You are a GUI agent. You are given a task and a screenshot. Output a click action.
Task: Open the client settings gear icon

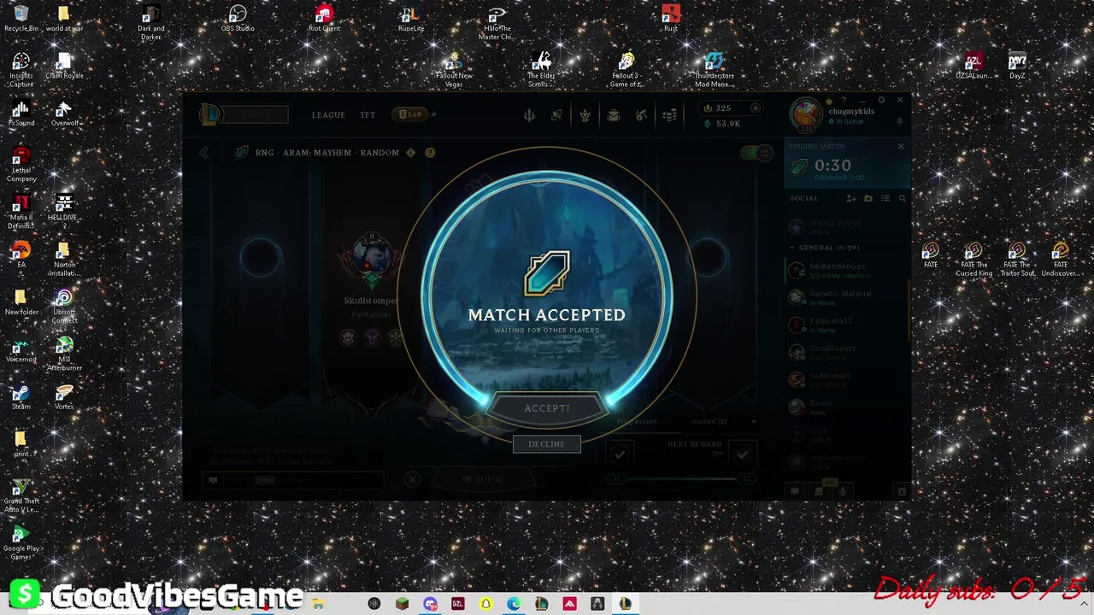[881, 100]
